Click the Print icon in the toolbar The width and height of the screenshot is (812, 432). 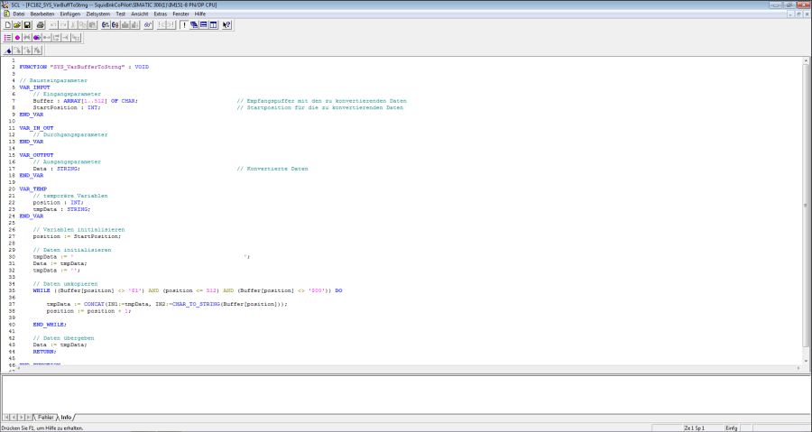41,25
